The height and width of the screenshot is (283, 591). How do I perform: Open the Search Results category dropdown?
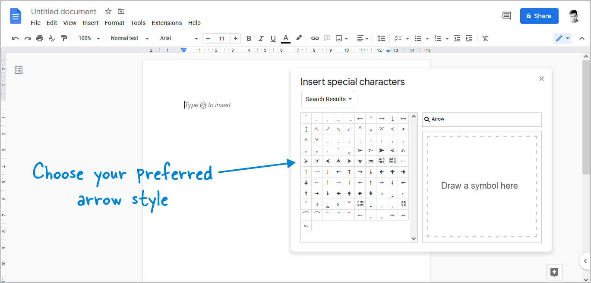pos(329,99)
